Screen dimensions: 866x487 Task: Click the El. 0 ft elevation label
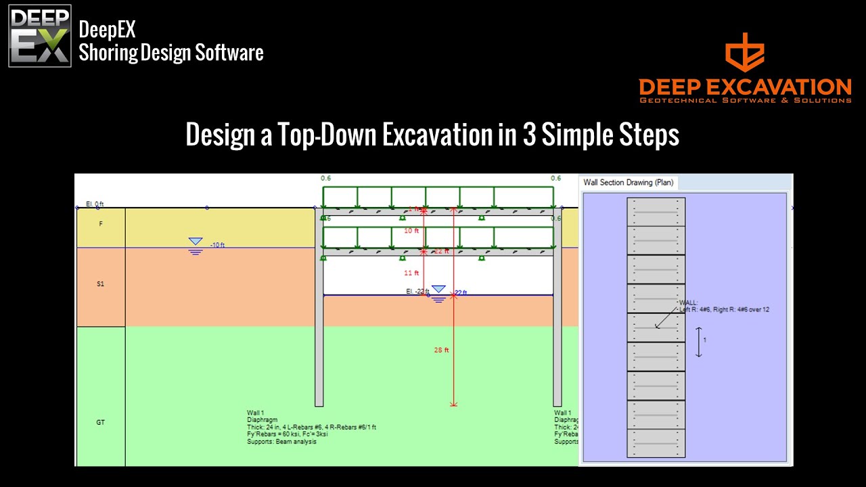click(x=95, y=204)
